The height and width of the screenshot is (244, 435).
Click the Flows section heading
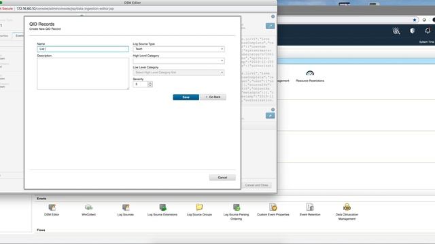pyautogui.click(x=41, y=230)
